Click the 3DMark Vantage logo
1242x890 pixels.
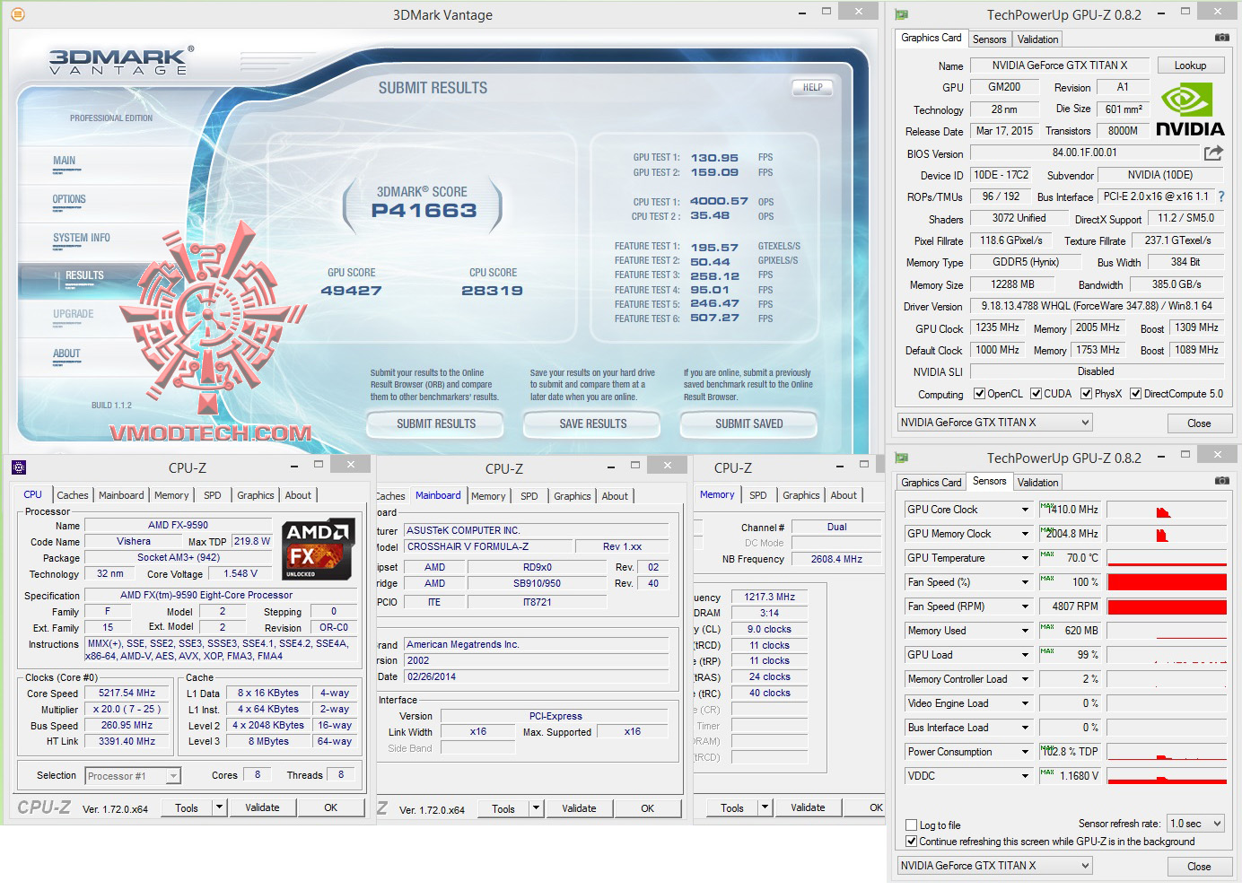[120, 62]
